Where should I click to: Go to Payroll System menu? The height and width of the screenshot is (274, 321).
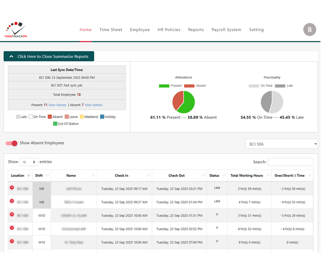pyautogui.click(x=226, y=30)
